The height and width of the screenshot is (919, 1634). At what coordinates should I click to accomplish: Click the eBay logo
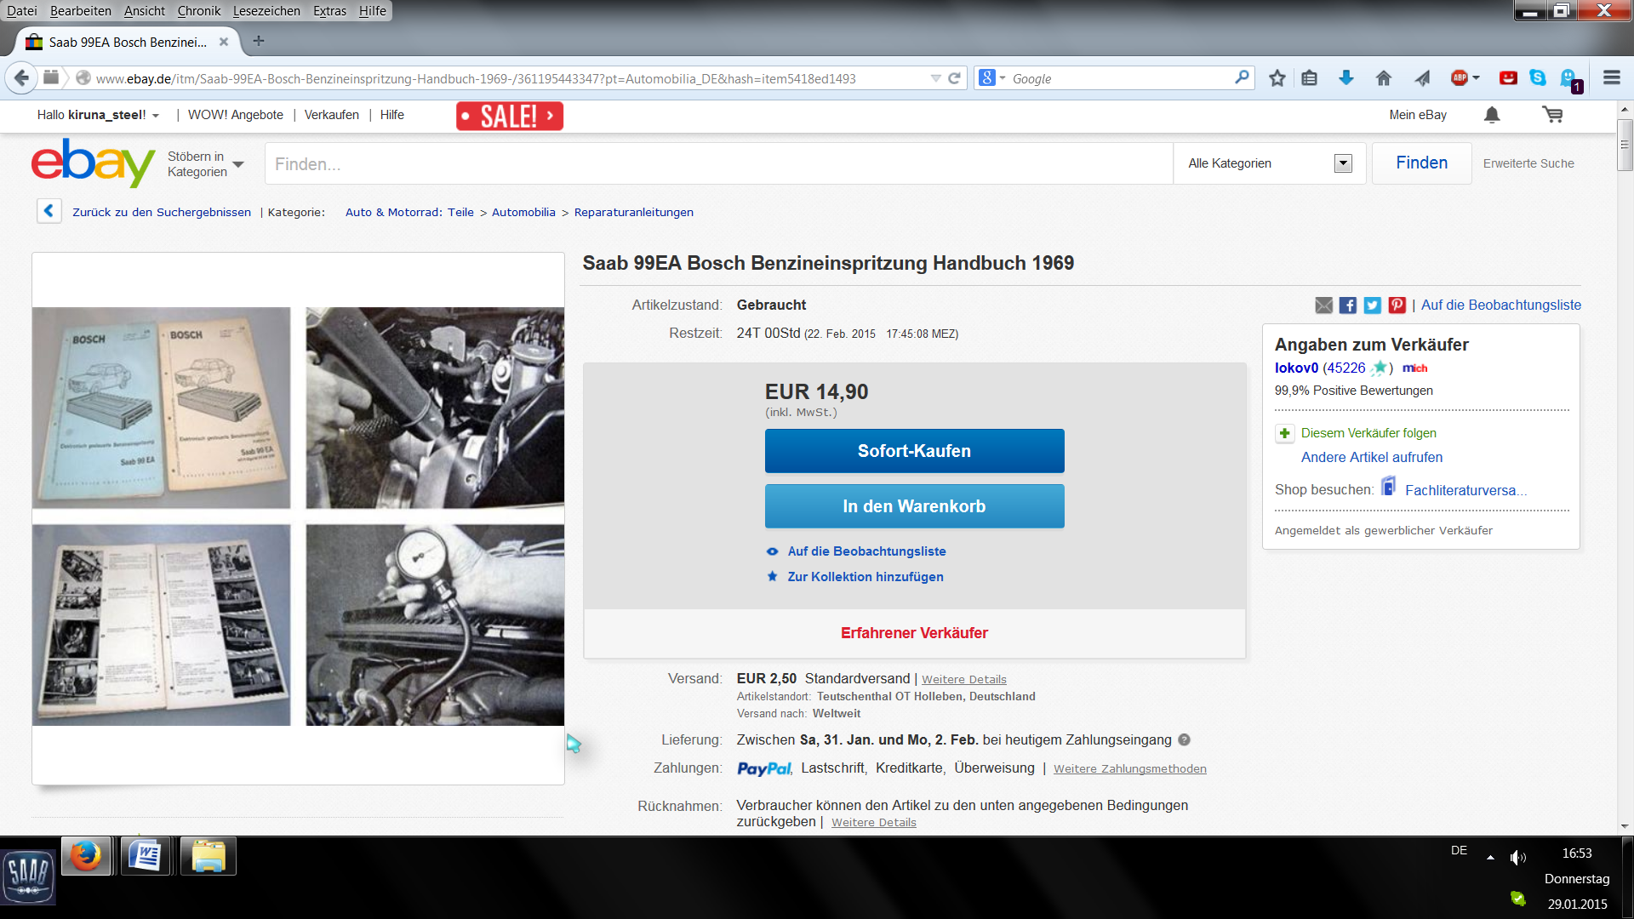(x=93, y=163)
